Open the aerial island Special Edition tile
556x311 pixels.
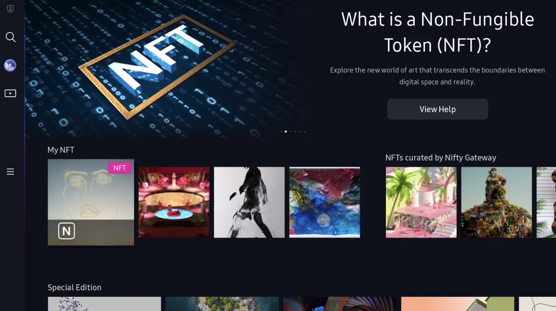[x=222, y=304]
